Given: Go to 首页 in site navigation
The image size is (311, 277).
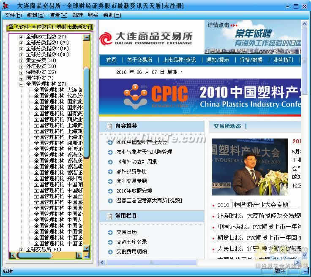Looking at the screenshot, I should pyautogui.click(x=111, y=60).
